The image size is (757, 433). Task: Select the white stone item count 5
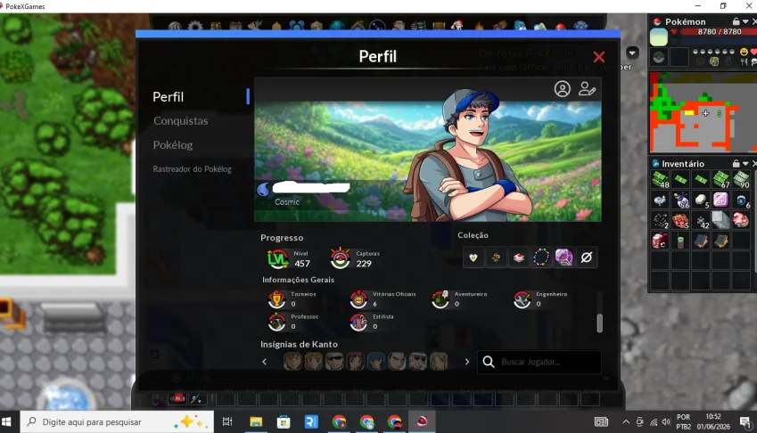pos(701,200)
